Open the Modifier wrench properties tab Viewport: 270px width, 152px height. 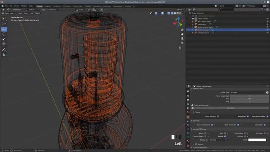(x=188, y=121)
